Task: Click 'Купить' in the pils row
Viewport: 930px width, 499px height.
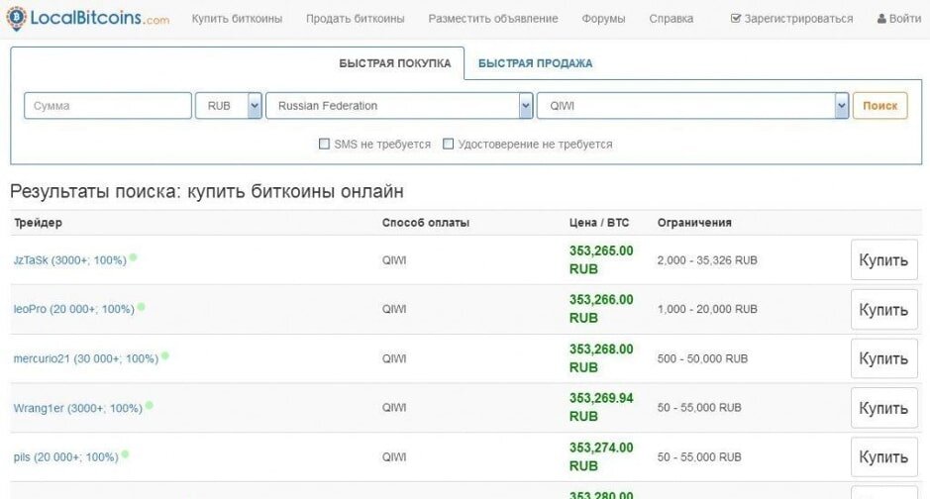Action: (x=883, y=457)
